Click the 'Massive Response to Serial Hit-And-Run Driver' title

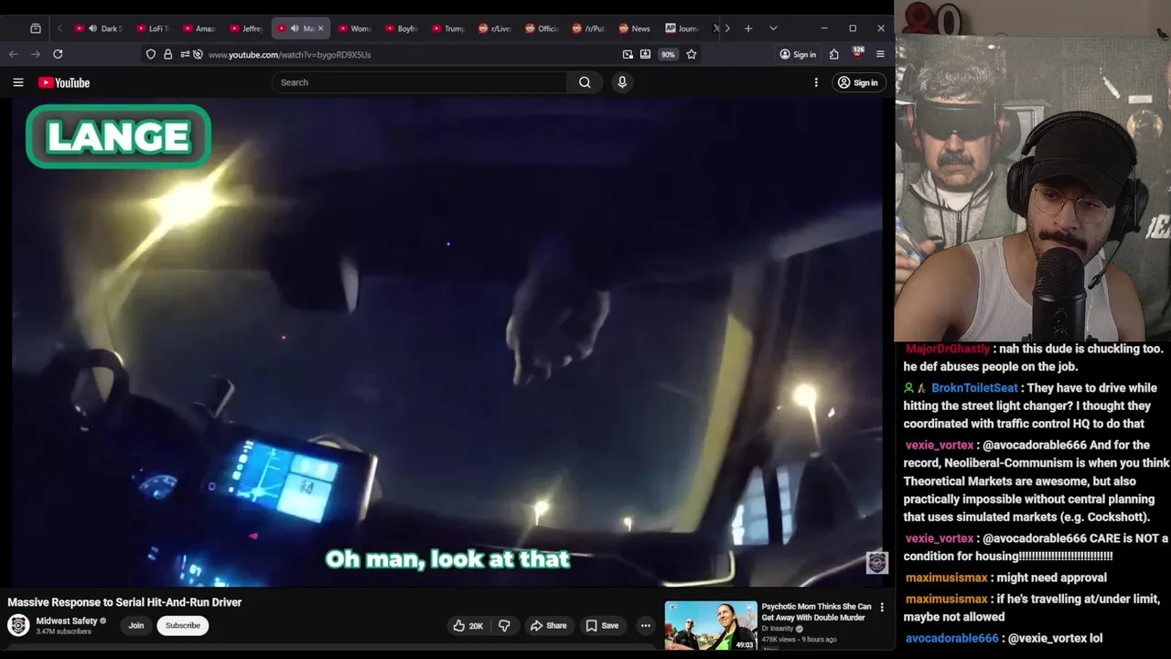coord(124,602)
